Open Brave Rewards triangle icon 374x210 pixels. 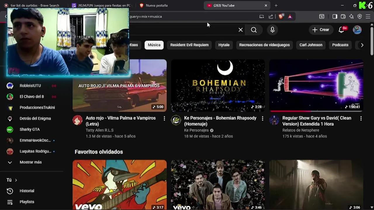(290, 17)
